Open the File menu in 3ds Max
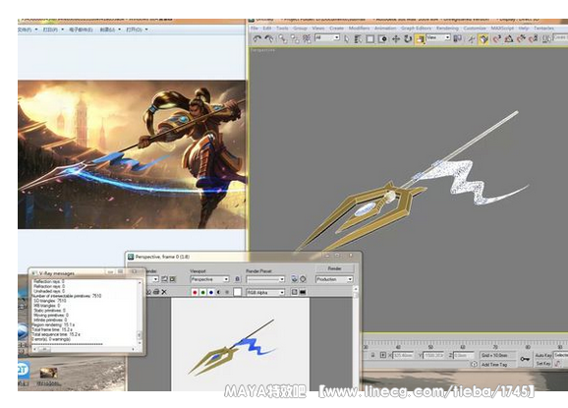Screen dimensions: 568x408 pos(255,28)
